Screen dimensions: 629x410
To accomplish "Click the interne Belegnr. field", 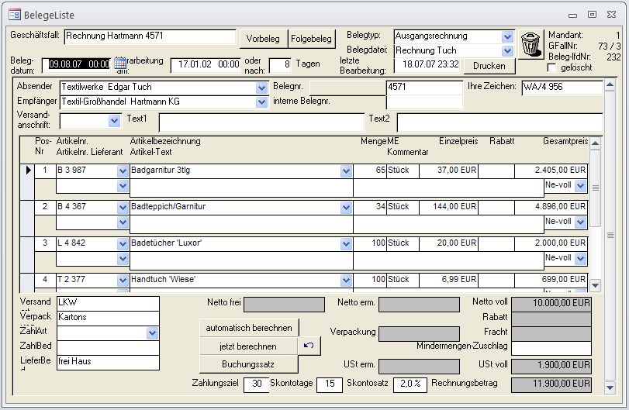I will pos(424,102).
